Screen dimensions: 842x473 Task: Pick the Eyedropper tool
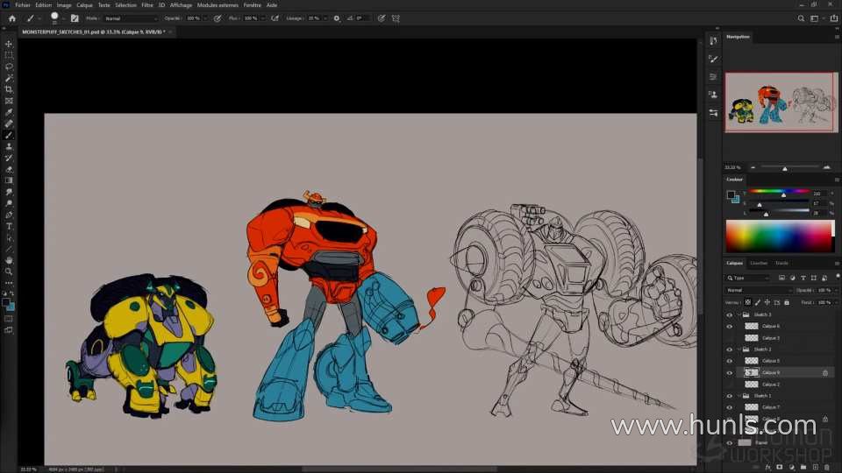tap(9, 112)
